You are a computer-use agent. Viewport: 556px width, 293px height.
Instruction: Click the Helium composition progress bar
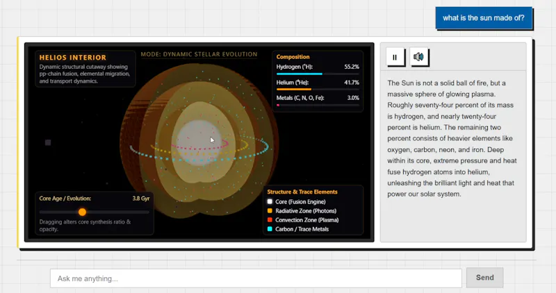click(x=318, y=90)
